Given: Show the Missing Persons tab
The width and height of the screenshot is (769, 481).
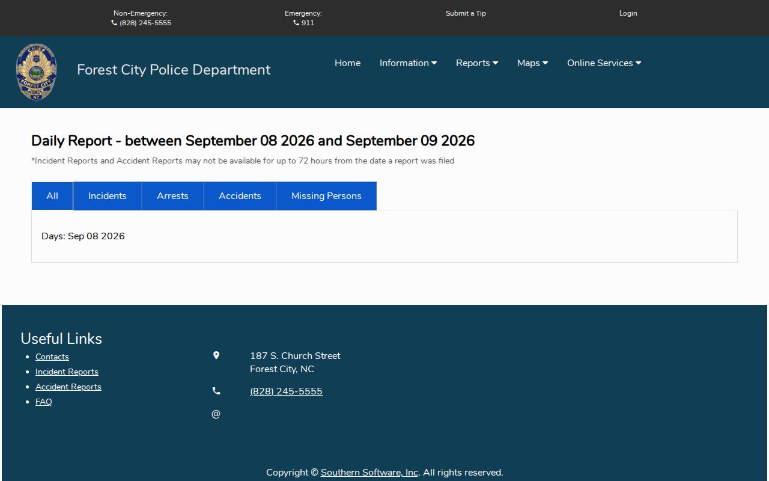Looking at the screenshot, I should 327,196.
